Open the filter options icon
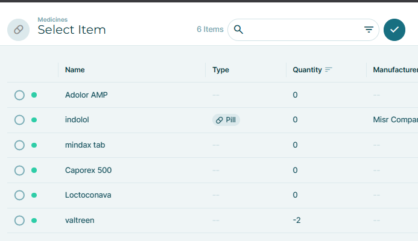418x241 pixels. (369, 30)
